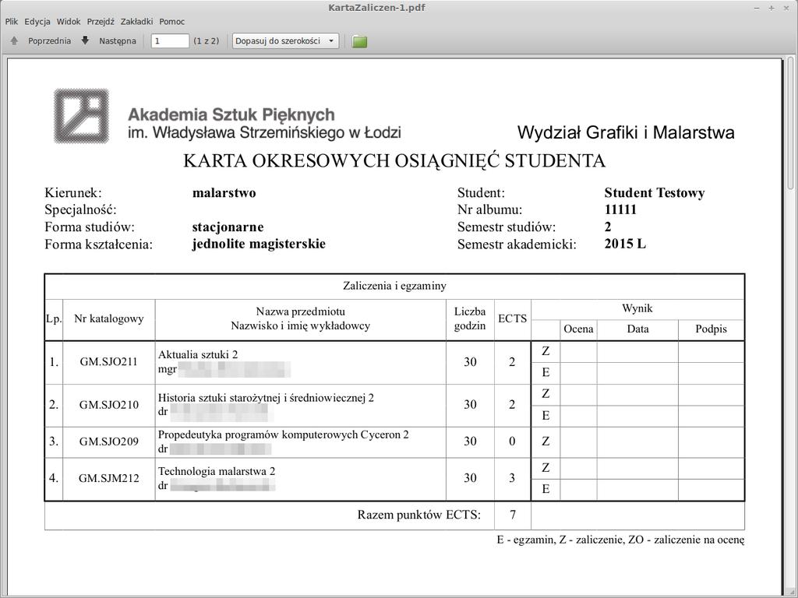798x598 pixels.
Task: Click catalog number GM.SJO209
Action: [109, 441]
